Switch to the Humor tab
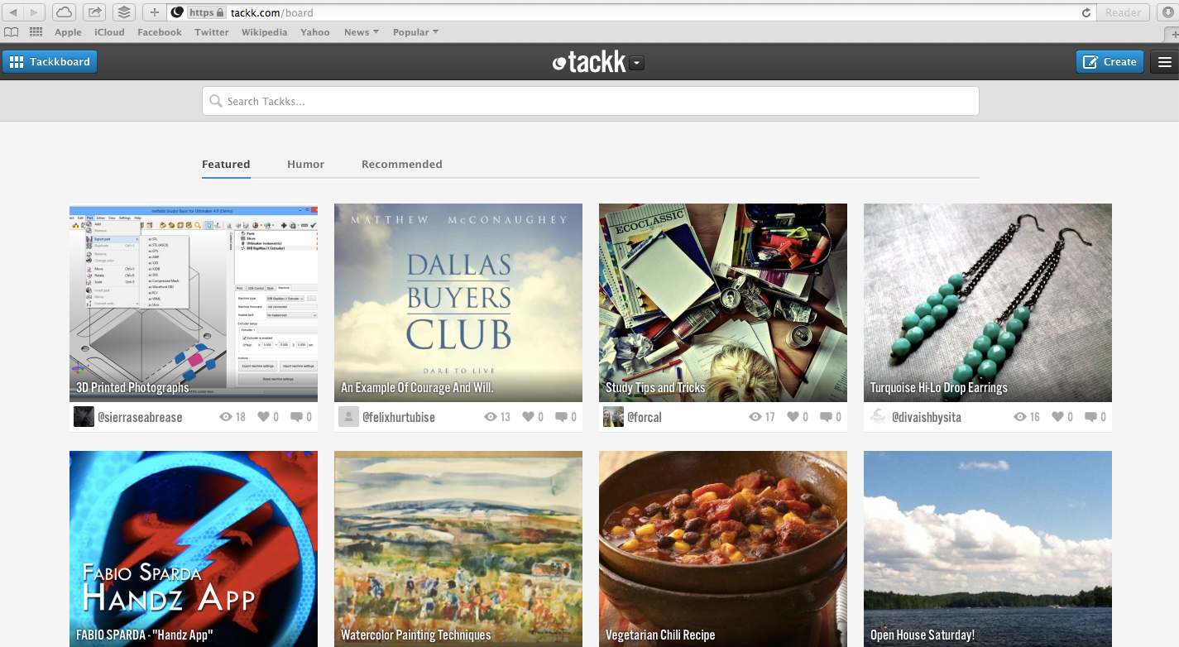1179x647 pixels. point(305,164)
